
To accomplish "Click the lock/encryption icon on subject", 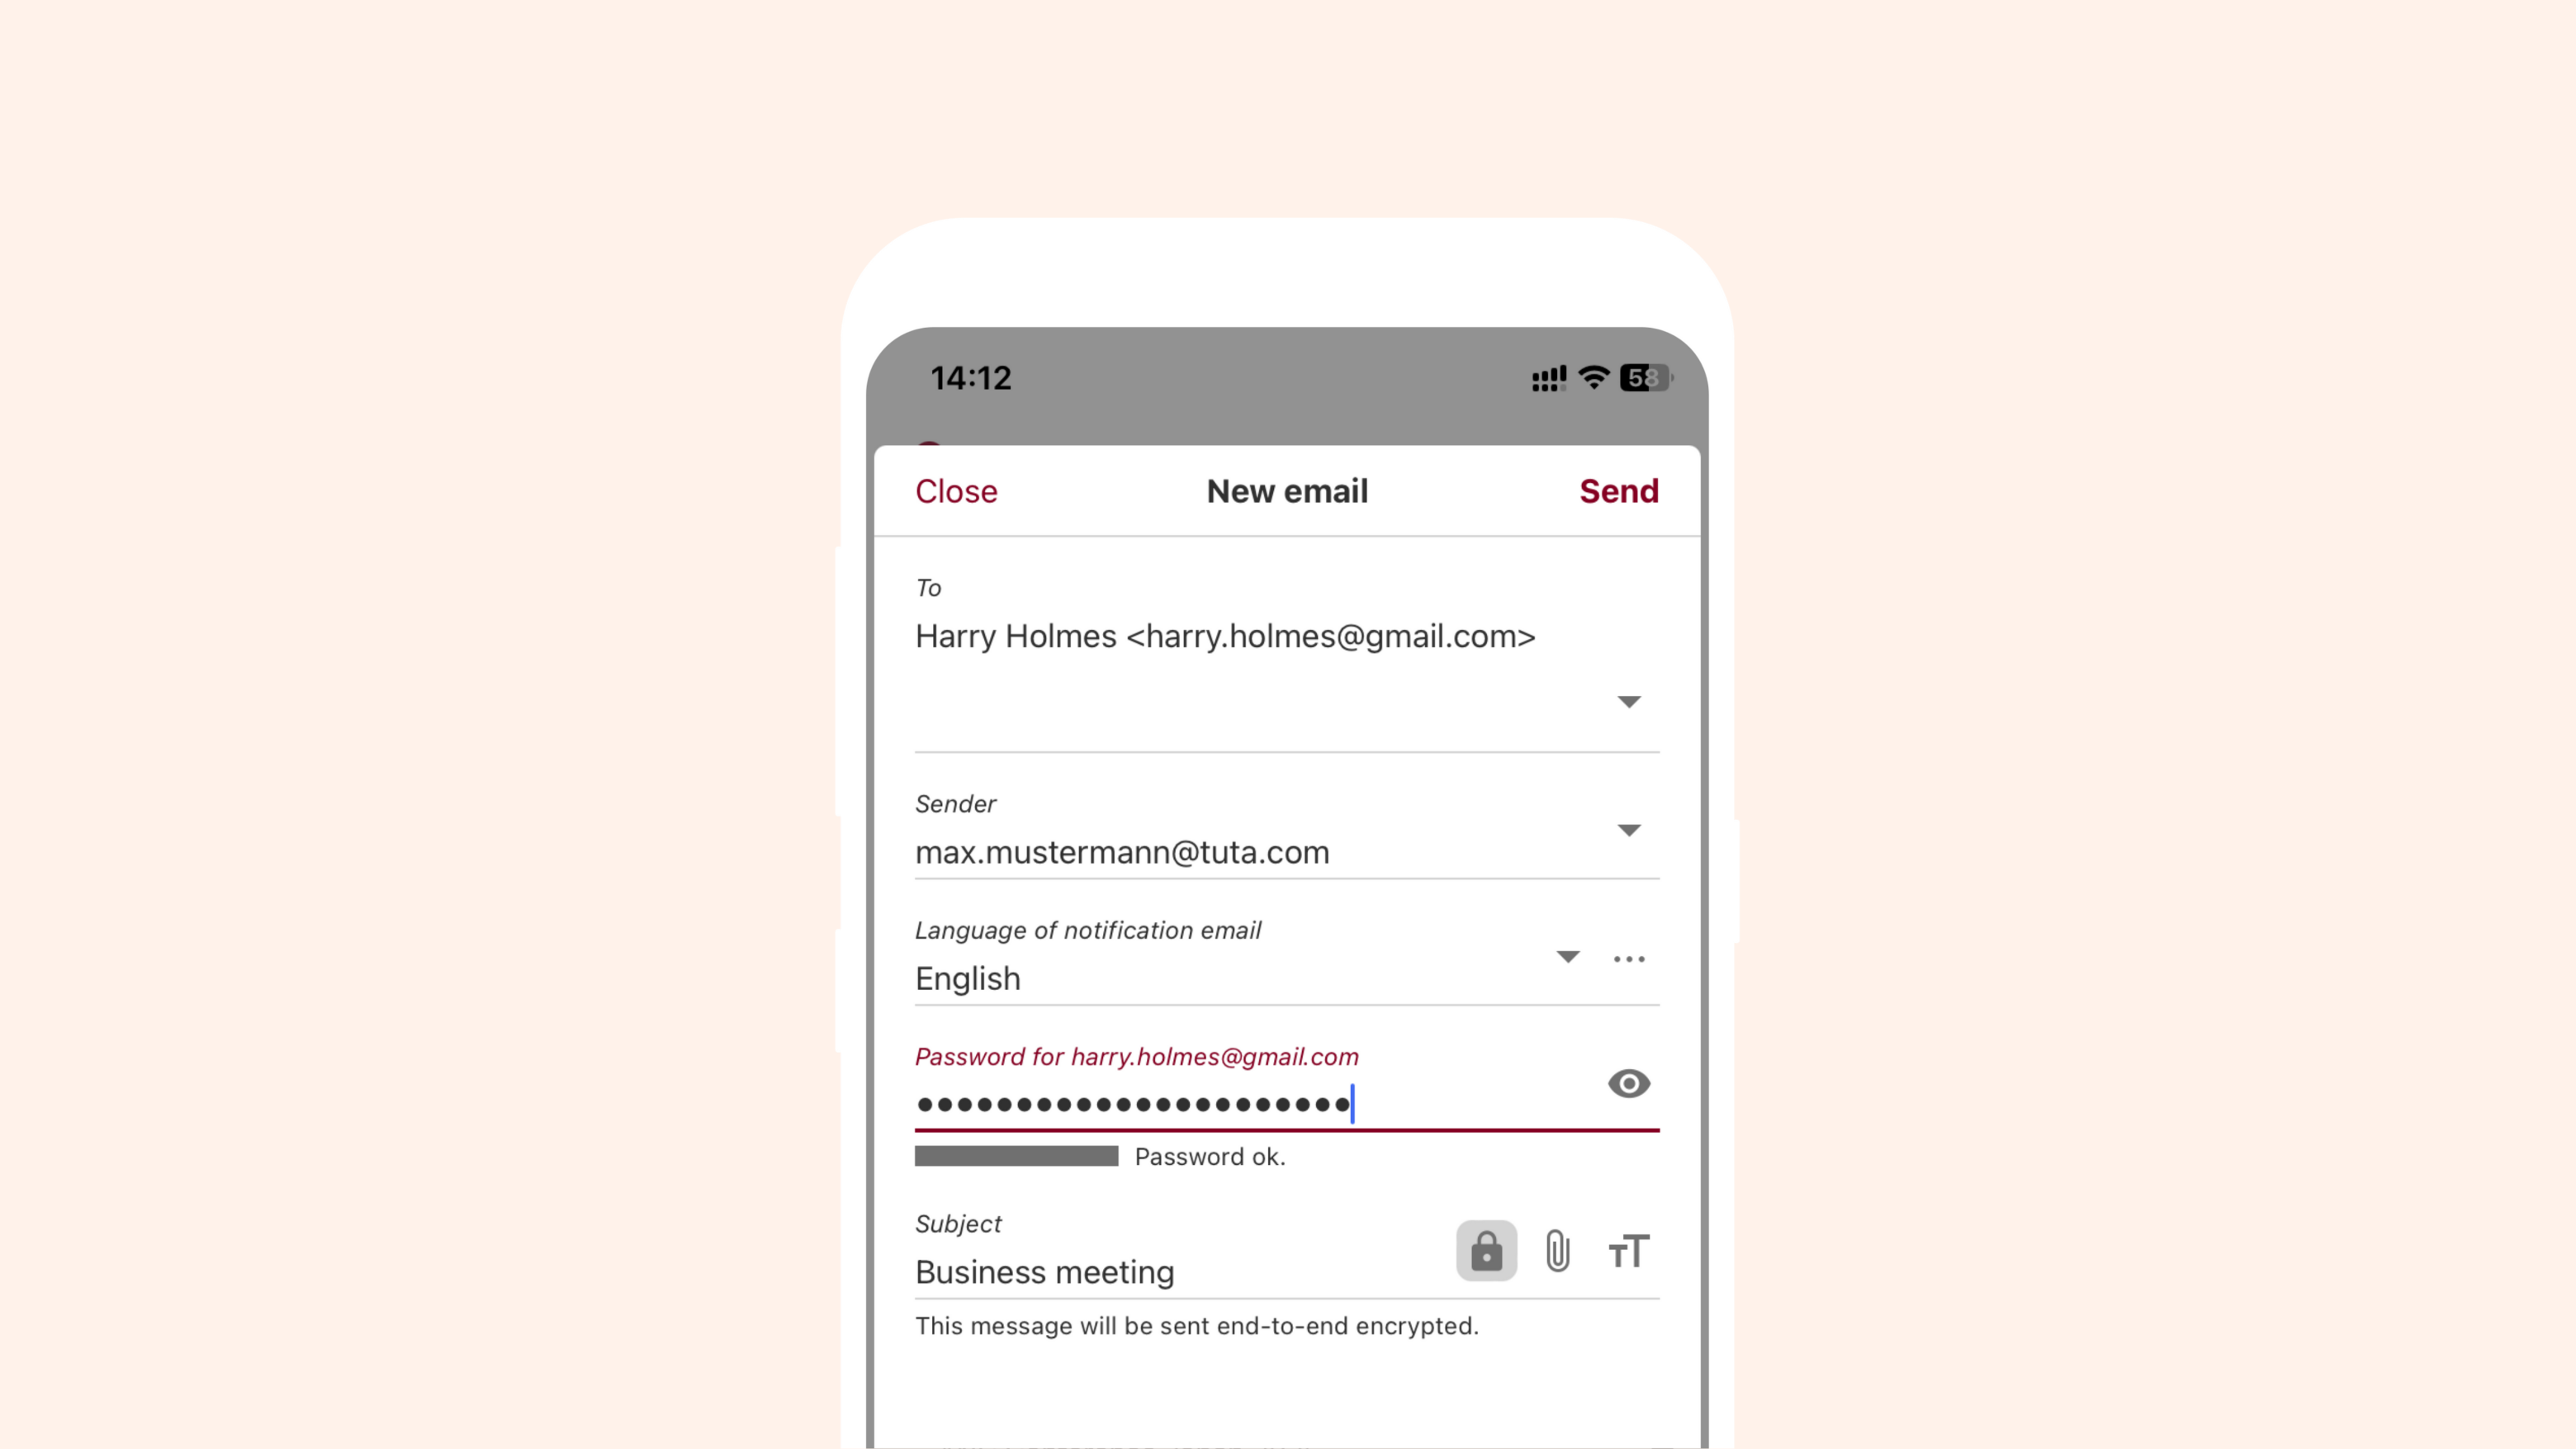I will tap(1486, 1251).
